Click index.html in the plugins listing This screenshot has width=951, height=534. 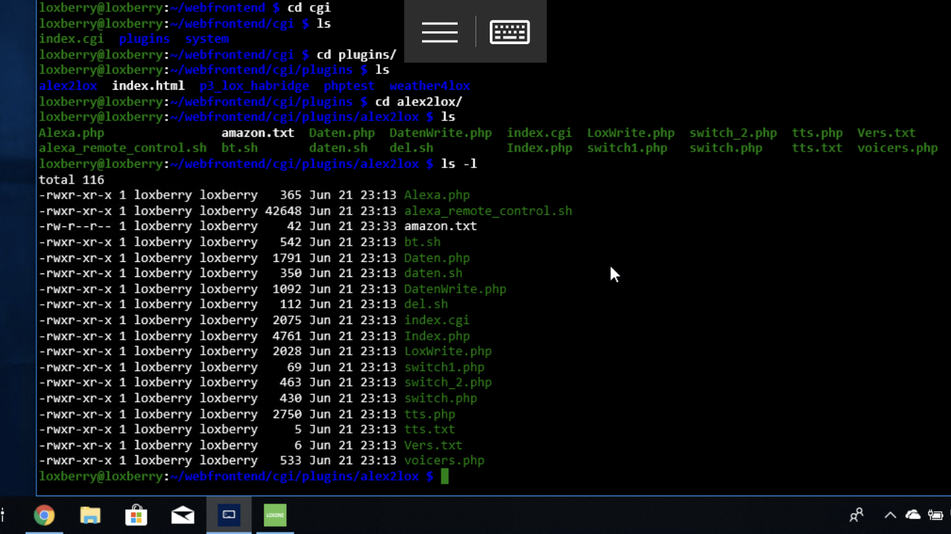pos(148,85)
